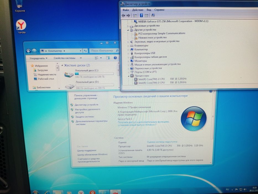Click the network icon in system tray
Screen dimensions: 258x194
pos(241,189)
